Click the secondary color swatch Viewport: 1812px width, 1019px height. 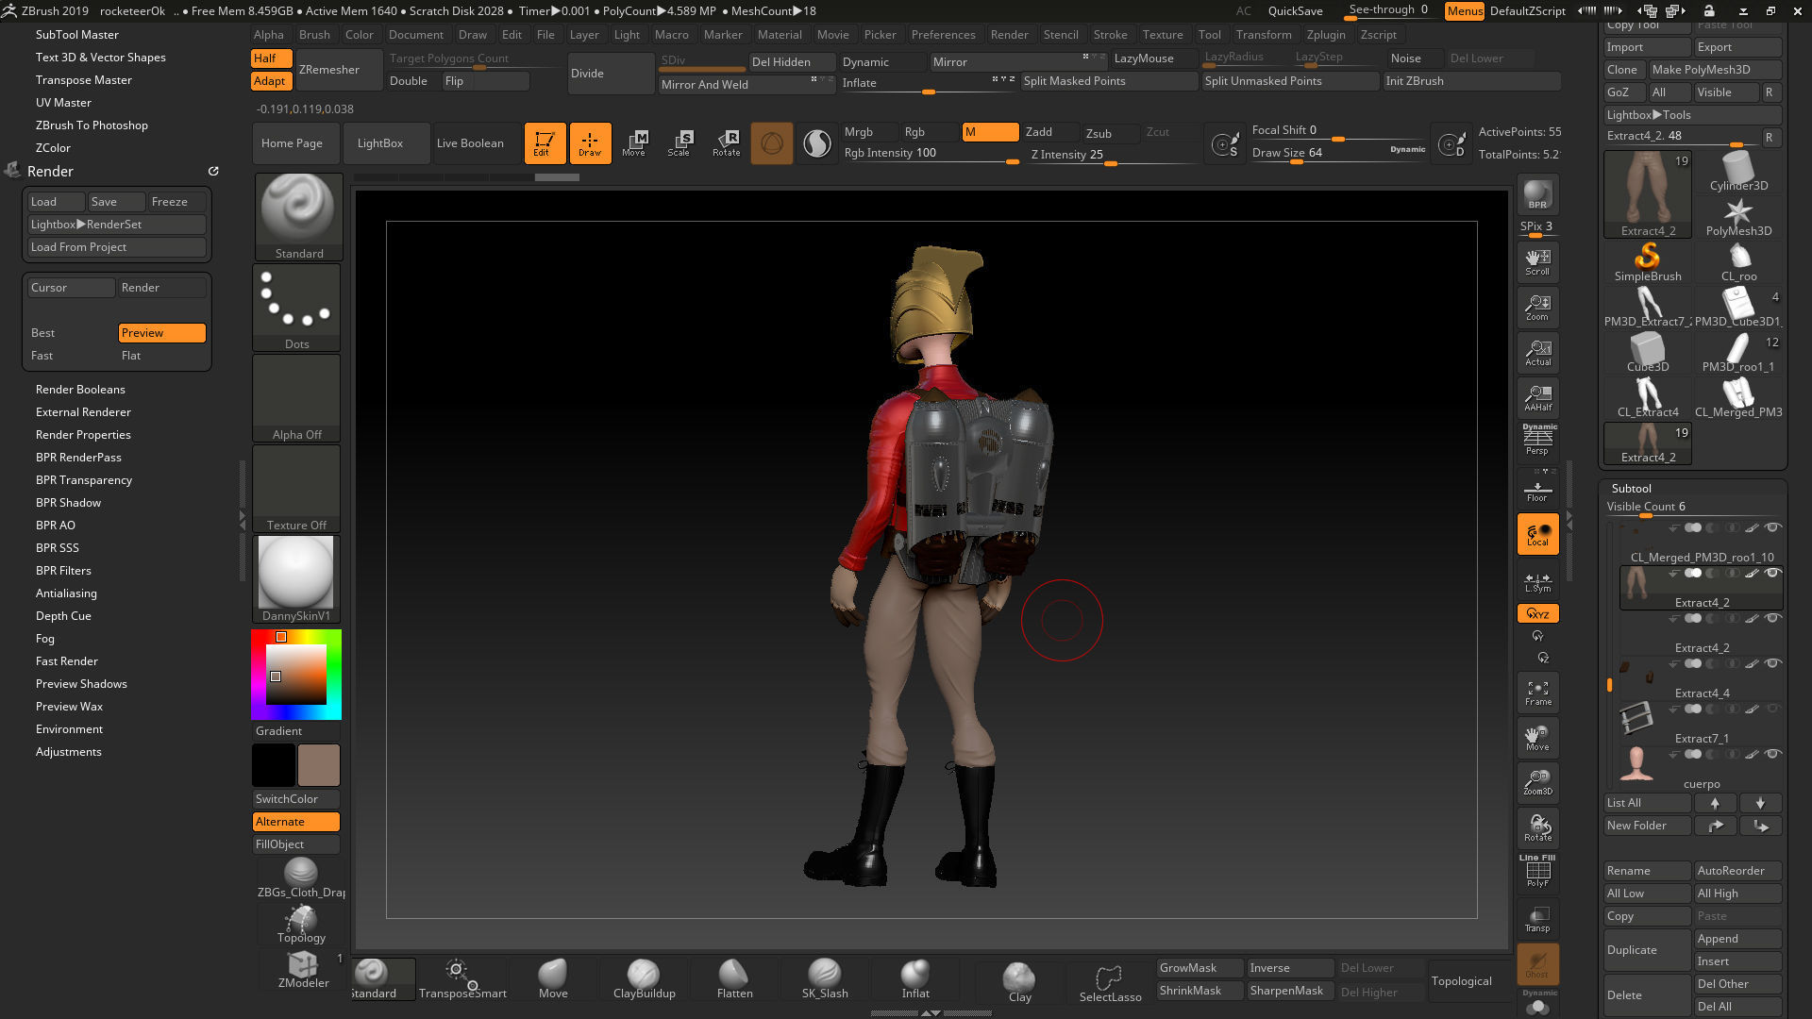274,765
